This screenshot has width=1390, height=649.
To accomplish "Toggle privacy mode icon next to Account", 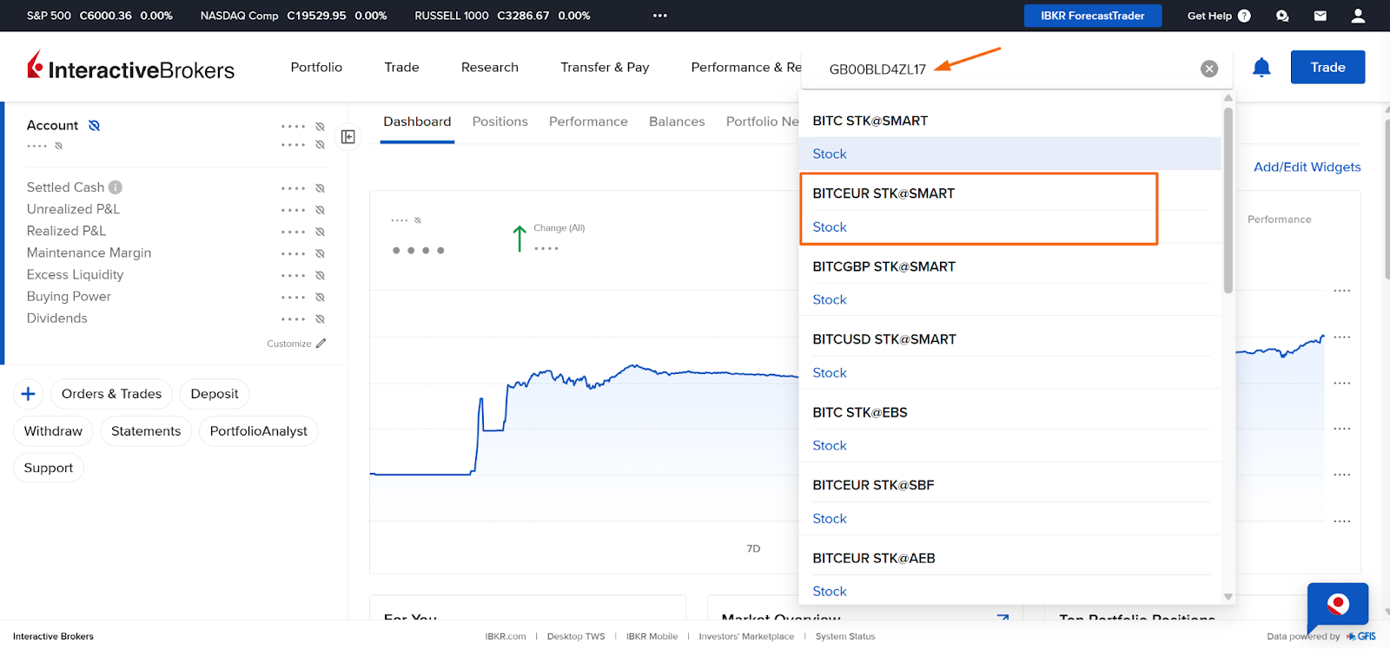I will coord(94,126).
